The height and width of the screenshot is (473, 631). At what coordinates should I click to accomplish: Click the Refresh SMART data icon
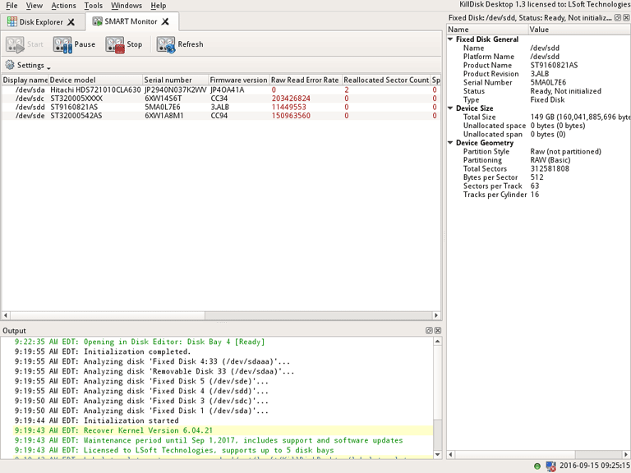[166, 44]
